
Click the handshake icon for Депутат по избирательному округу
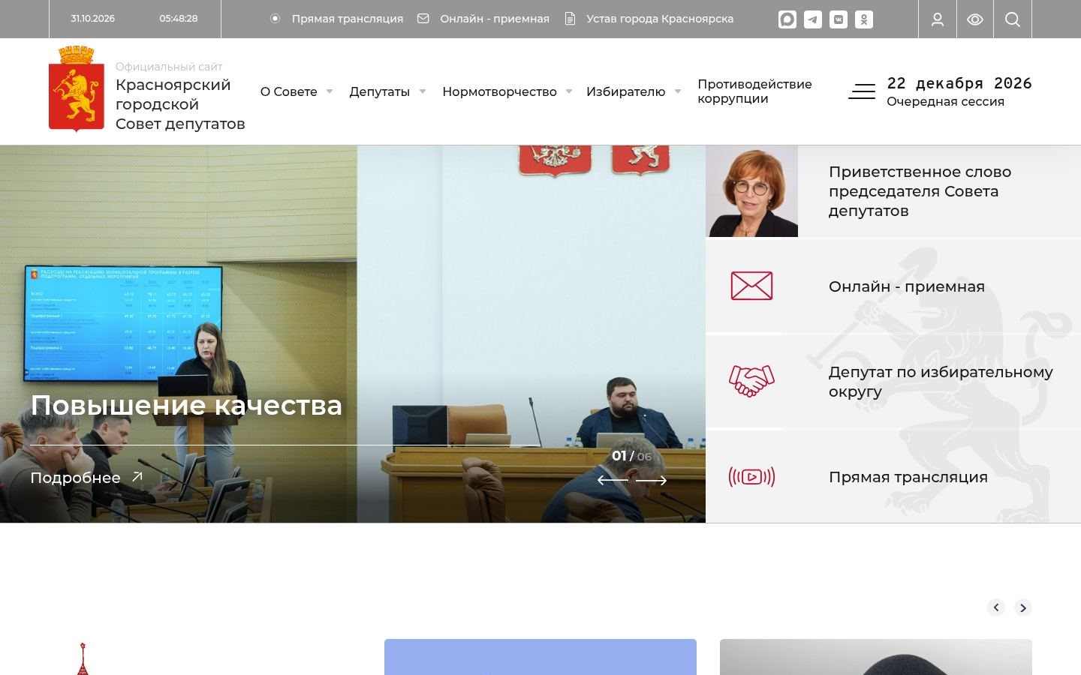coord(751,381)
